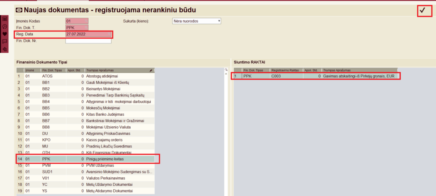Open history clock icon in sidebar

[x=5, y=26]
